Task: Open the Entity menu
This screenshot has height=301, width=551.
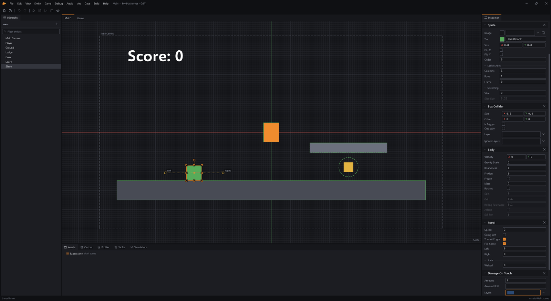Action: pos(38,3)
